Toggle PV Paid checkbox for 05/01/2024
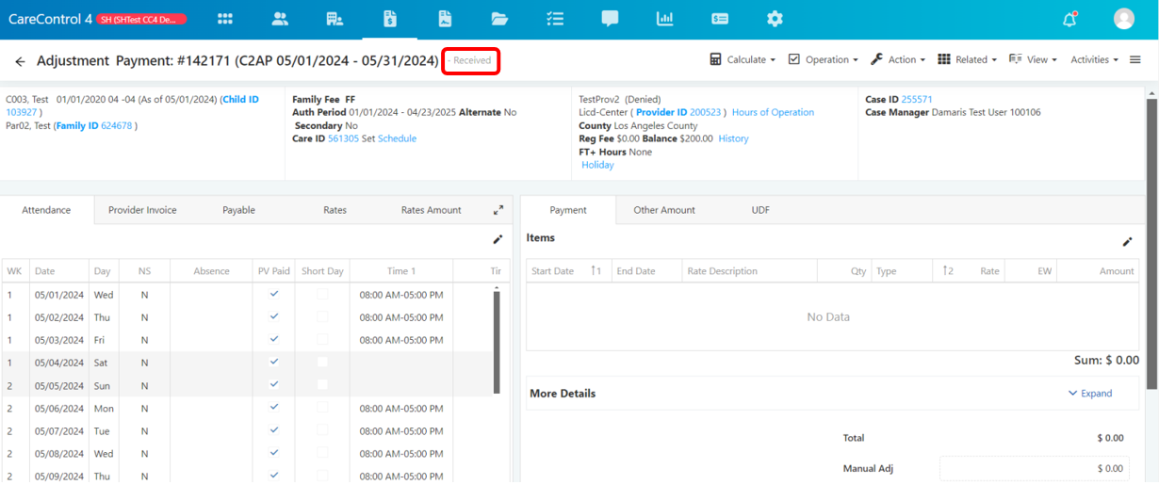This screenshot has height=485, width=1159. point(274,294)
